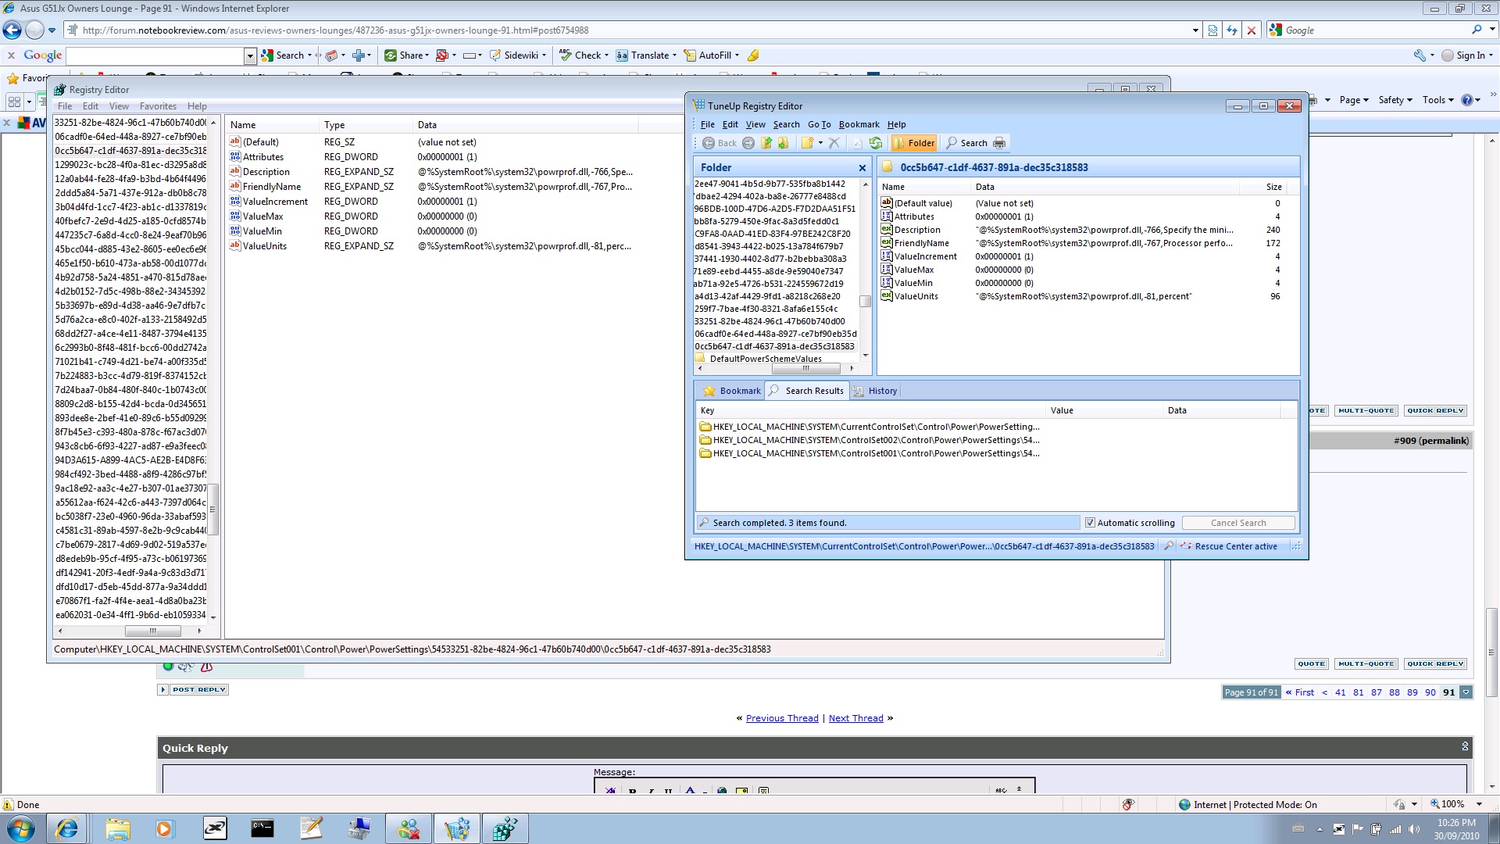The image size is (1500, 844).
Task: Open the File menu in TuneUp Registry Editor
Action: click(707, 124)
